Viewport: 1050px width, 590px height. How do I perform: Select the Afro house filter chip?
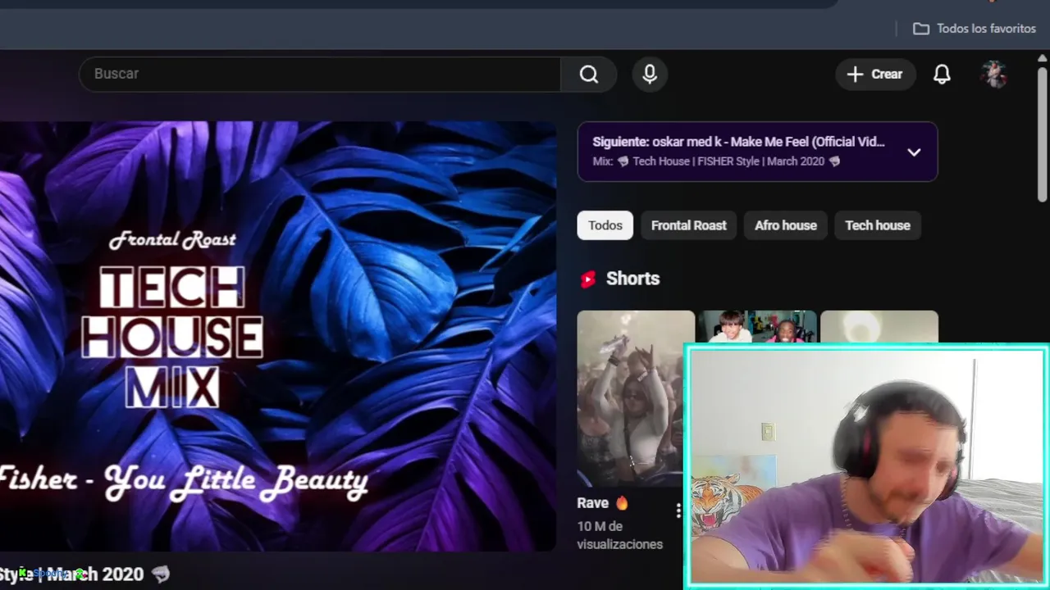point(785,225)
